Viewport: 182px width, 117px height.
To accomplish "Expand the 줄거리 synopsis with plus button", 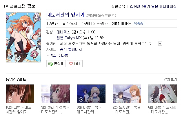I will click(x=160, y=44).
